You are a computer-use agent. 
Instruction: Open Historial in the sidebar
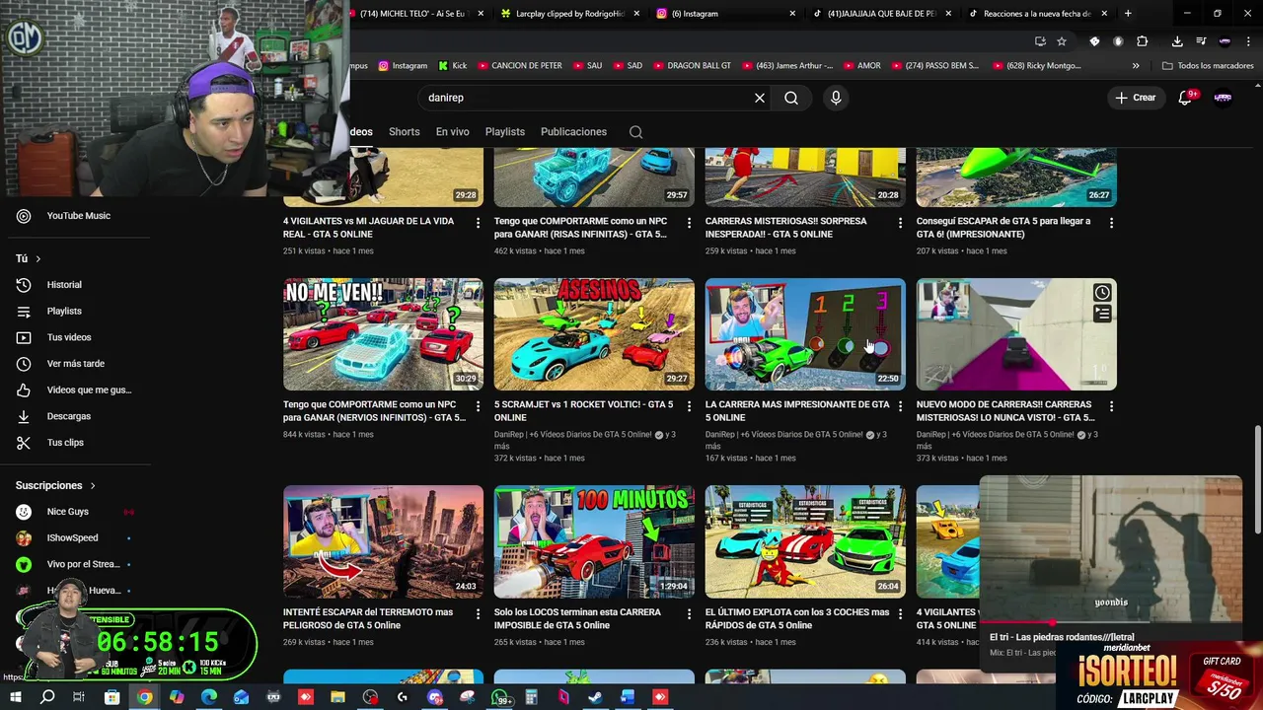63,285
